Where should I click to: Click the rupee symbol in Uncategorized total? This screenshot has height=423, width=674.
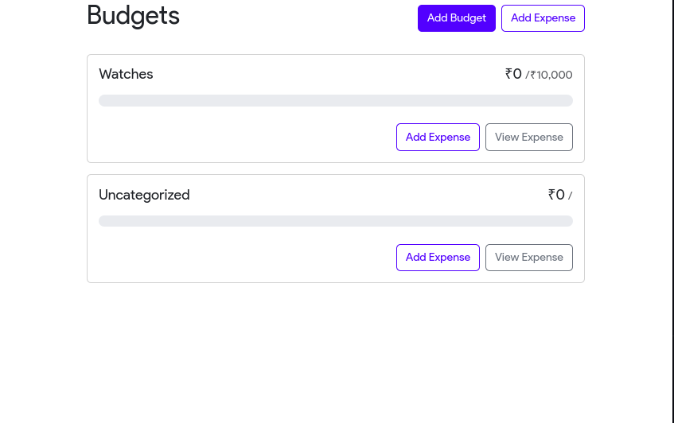pos(551,195)
